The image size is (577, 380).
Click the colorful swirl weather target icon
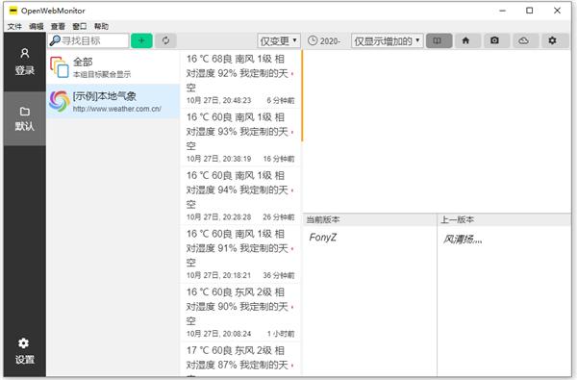click(60, 101)
